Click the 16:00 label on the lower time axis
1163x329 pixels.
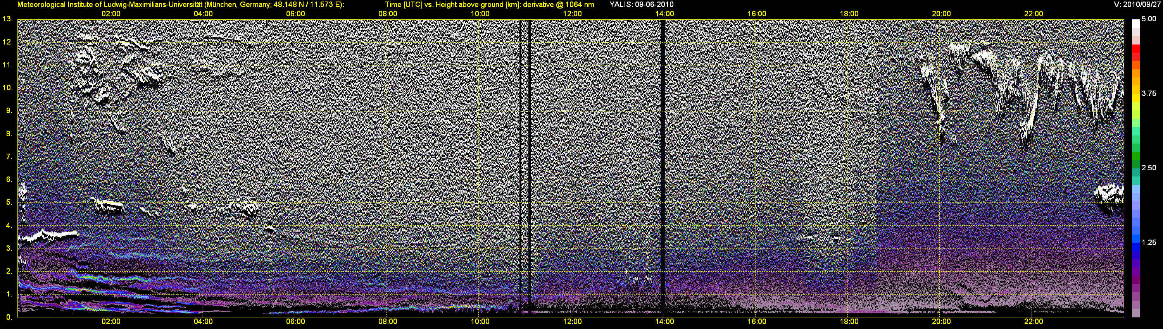click(x=757, y=321)
